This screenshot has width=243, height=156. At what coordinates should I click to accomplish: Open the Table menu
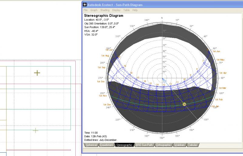pyautogui.click(x=126, y=10)
